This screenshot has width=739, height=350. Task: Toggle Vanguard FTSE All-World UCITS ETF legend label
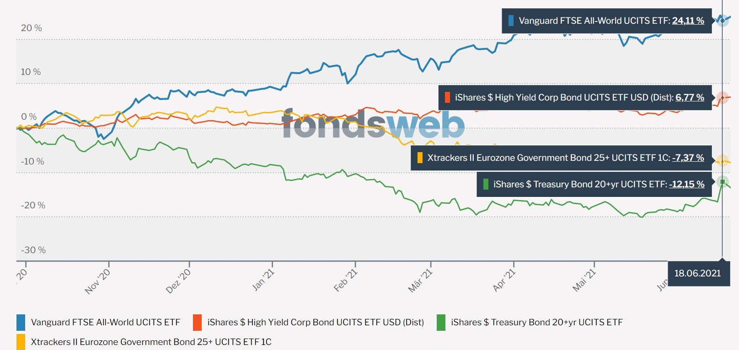pos(105,322)
